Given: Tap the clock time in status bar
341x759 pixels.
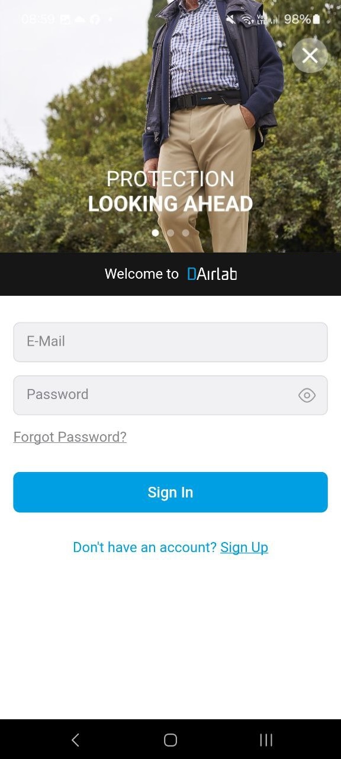Looking at the screenshot, I should coord(38,19).
